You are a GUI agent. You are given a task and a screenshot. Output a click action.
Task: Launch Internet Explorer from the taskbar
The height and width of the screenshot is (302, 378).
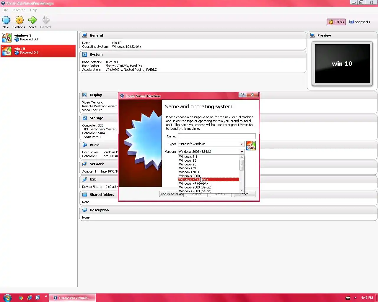[x=30, y=298]
